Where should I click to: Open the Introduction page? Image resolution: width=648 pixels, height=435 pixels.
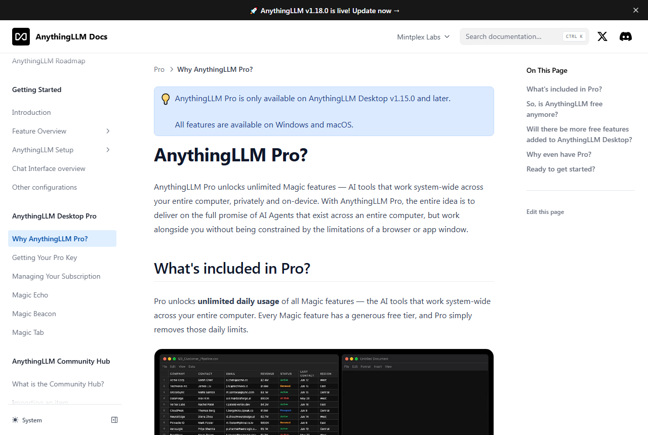31,112
